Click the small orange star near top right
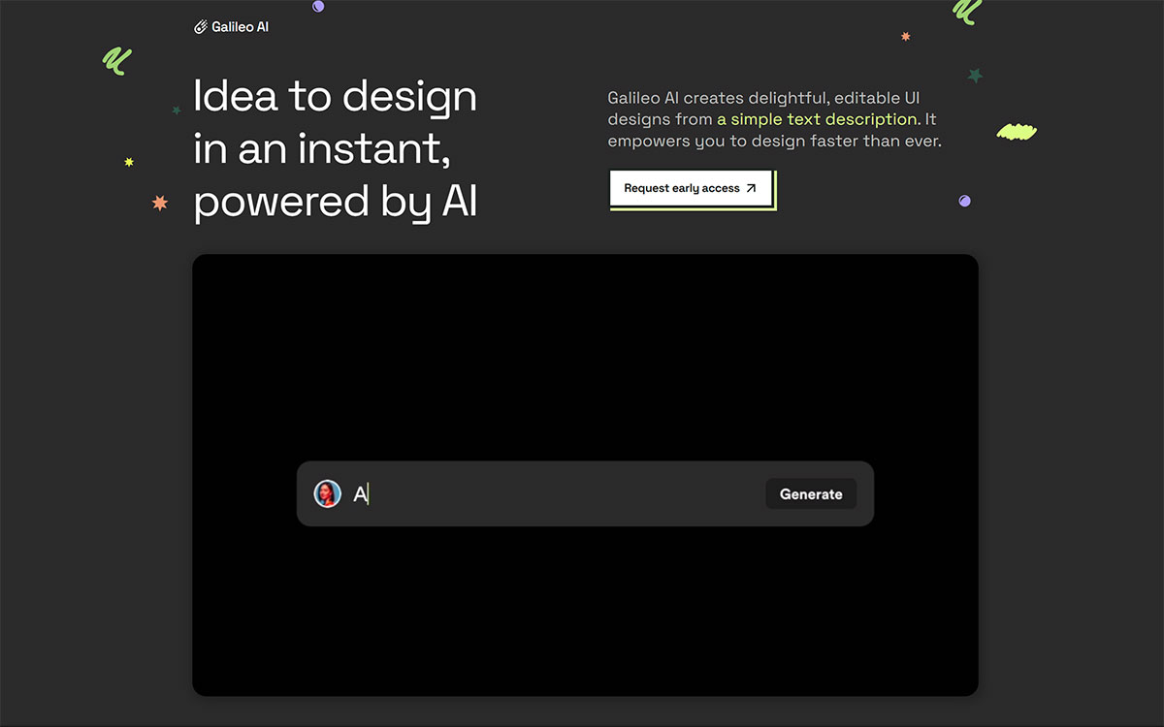 point(906,38)
